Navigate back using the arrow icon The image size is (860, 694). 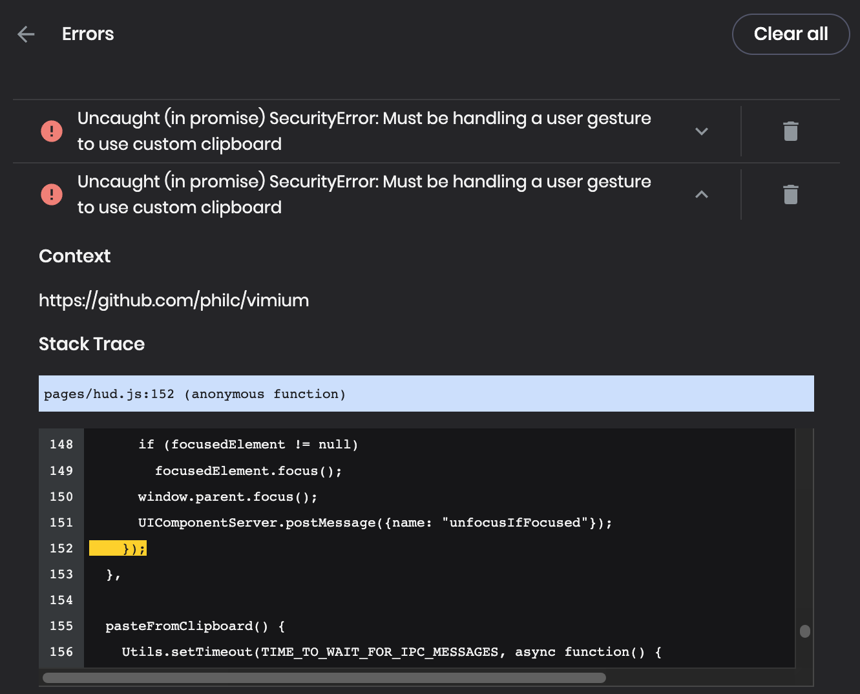click(25, 34)
